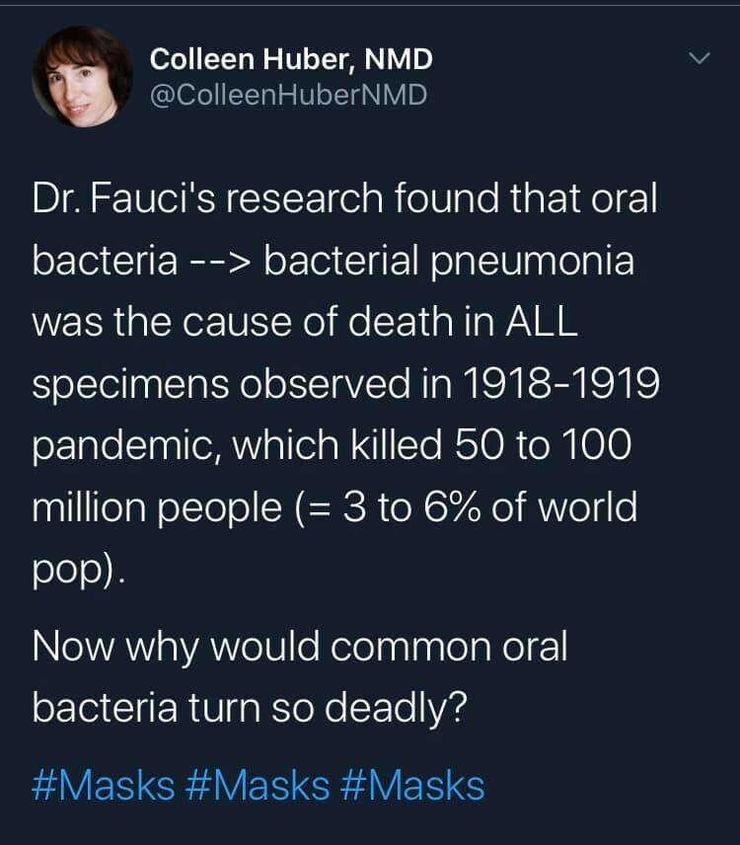Click the '-->' arrow in the tweet text
Screen dimensions: 740x845
point(221,261)
